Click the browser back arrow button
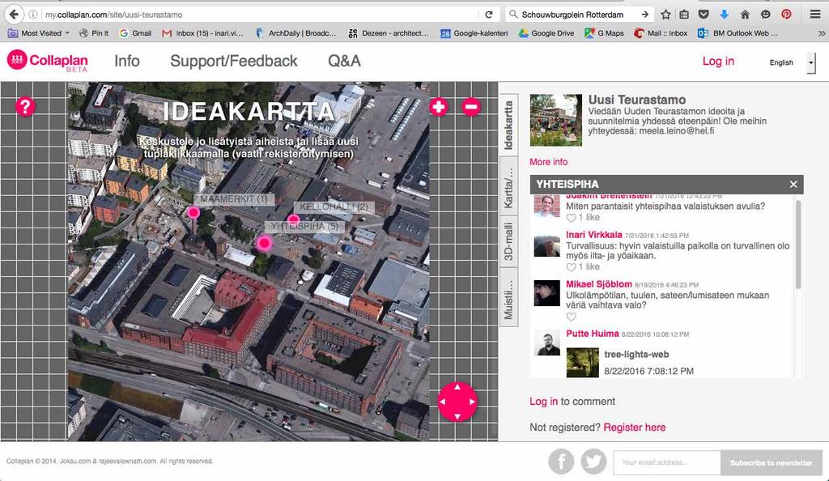The width and height of the screenshot is (829, 481). pos(14,15)
